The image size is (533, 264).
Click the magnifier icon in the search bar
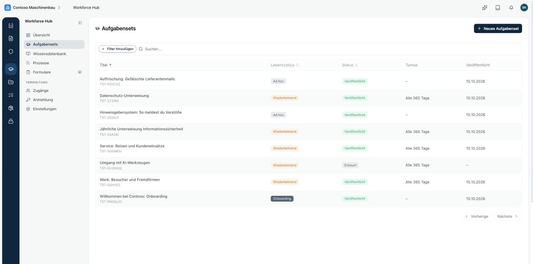pos(141,49)
